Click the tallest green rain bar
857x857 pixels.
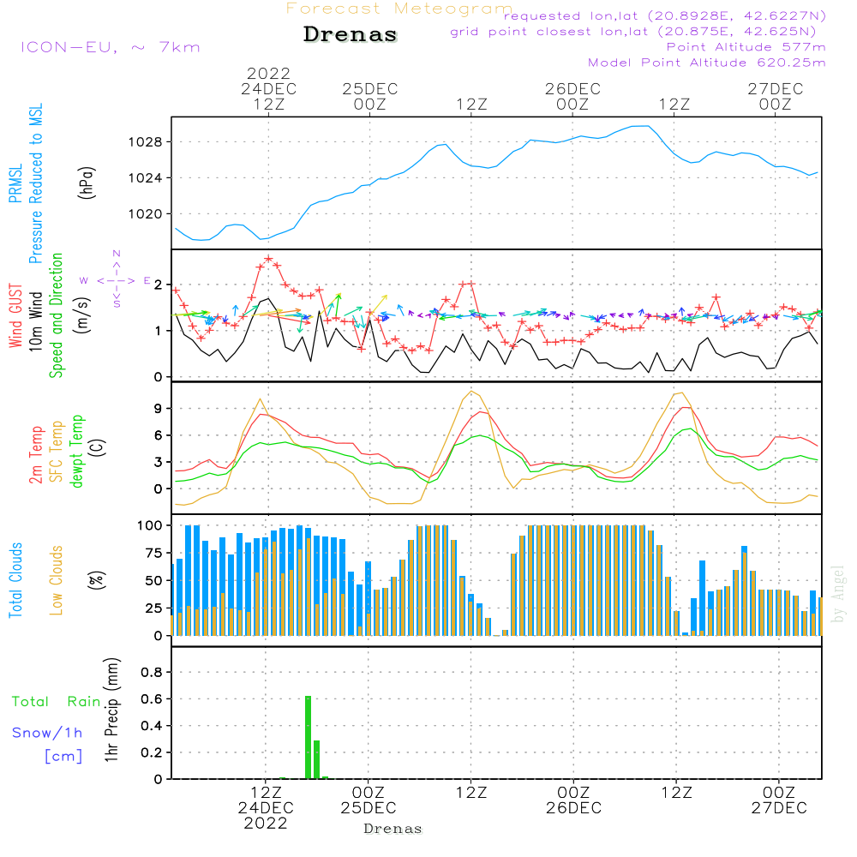309,737
